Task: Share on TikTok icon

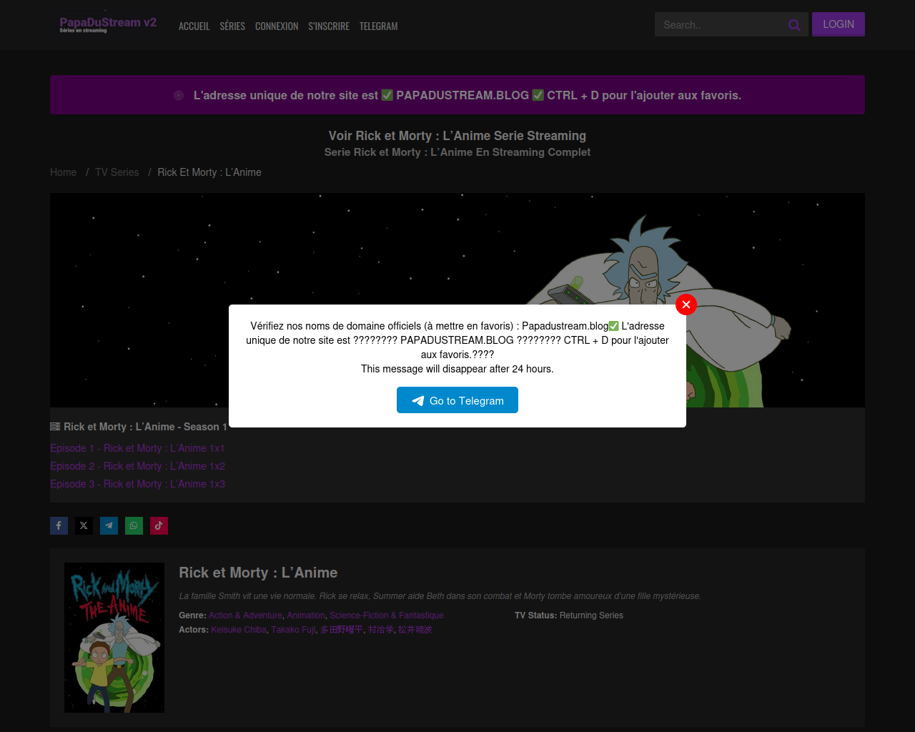Action: [x=159, y=525]
